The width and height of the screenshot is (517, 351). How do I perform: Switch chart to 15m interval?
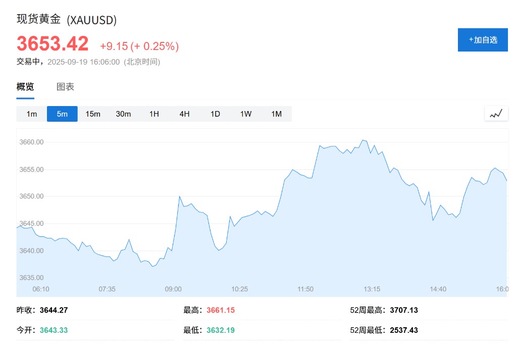[93, 114]
